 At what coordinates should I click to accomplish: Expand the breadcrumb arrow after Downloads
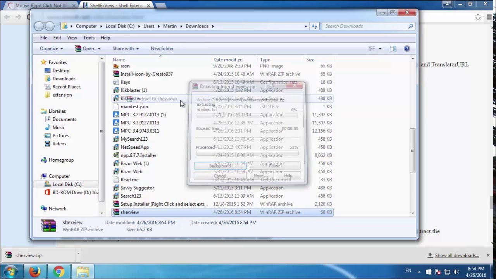click(x=213, y=26)
